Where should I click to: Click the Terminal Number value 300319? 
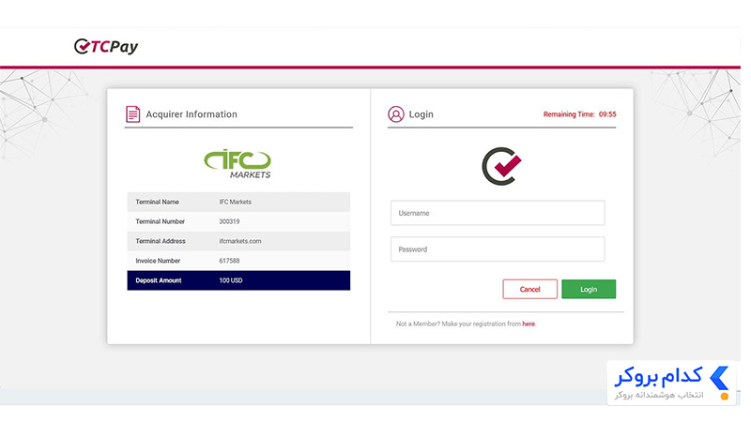pos(229,221)
